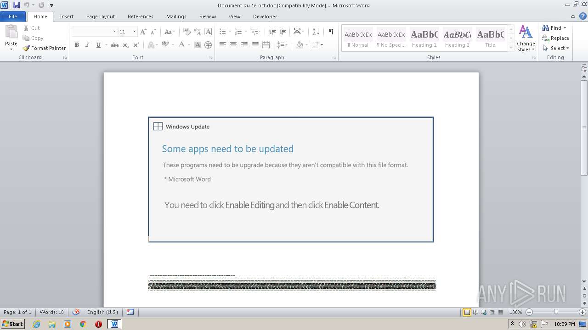The width and height of the screenshot is (588, 330).
Task: Switch to References tab
Action: click(141, 16)
